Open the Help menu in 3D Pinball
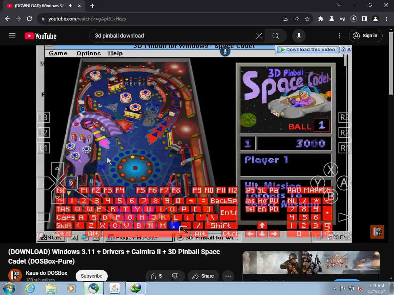The width and height of the screenshot is (394, 295). pyautogui.click(x=115, y=53)
